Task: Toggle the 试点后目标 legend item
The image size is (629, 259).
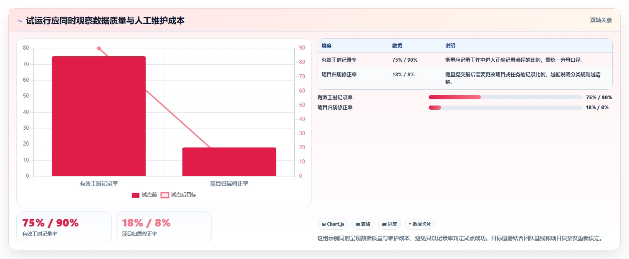Action: (x=179, y=195)
